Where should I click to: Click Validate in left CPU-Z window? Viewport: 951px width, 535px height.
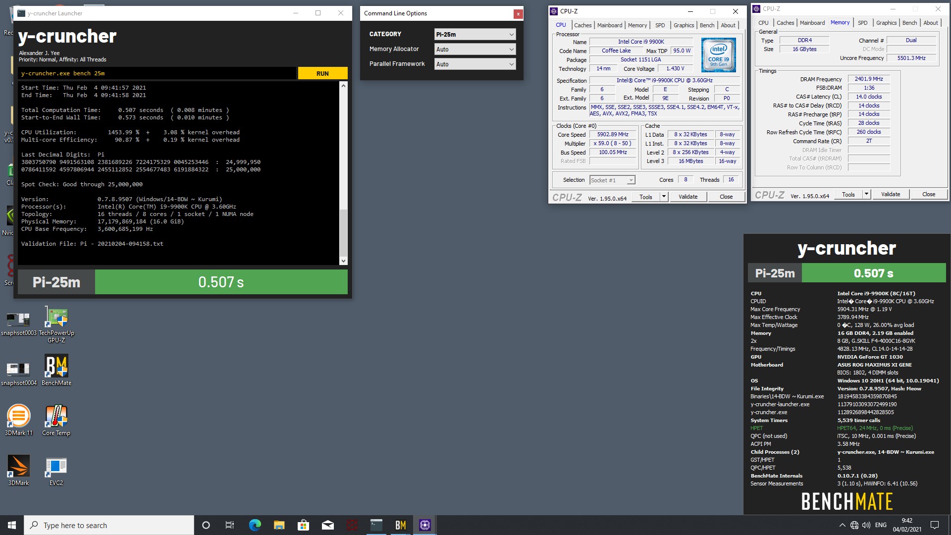pos(688,197)
